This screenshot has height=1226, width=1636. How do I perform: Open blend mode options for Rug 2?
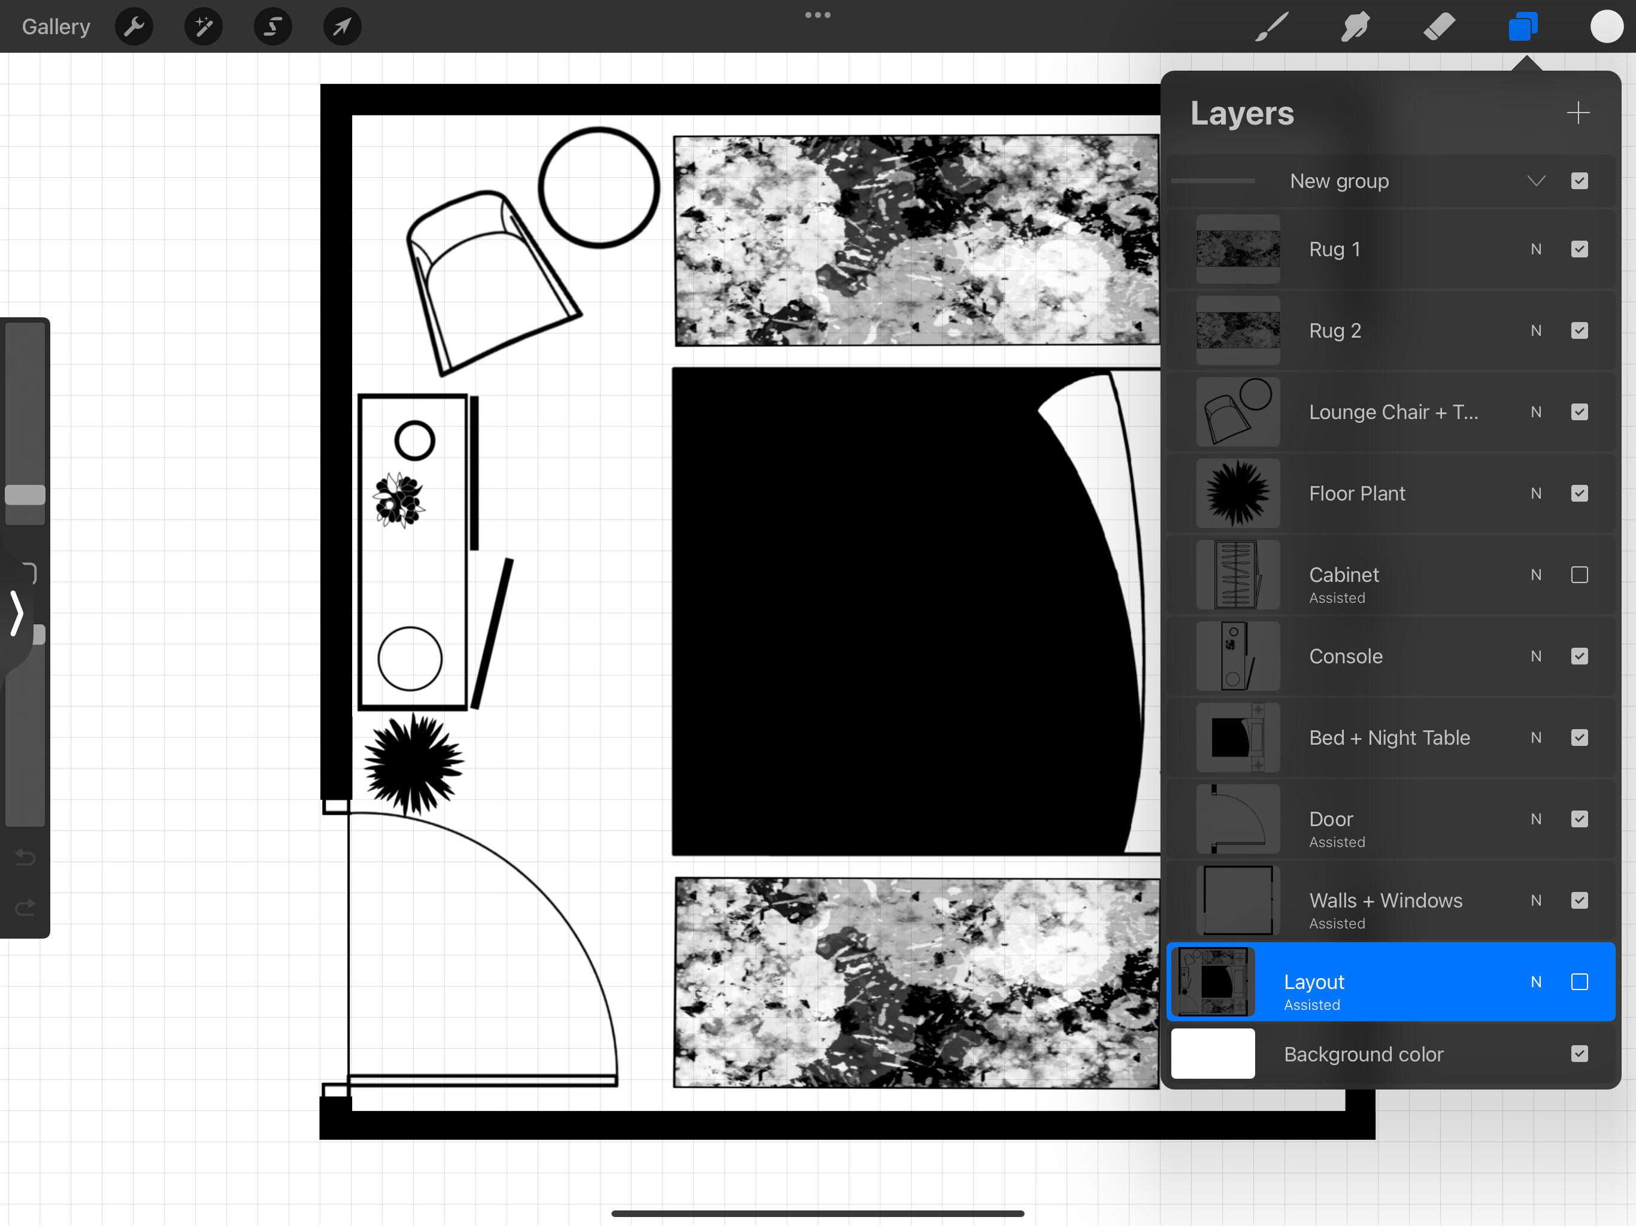tap(1536, 330)
